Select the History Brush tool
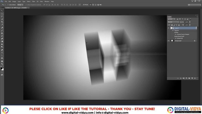Image resolution: width=202 pixels, height=114 pixels. 2,36
